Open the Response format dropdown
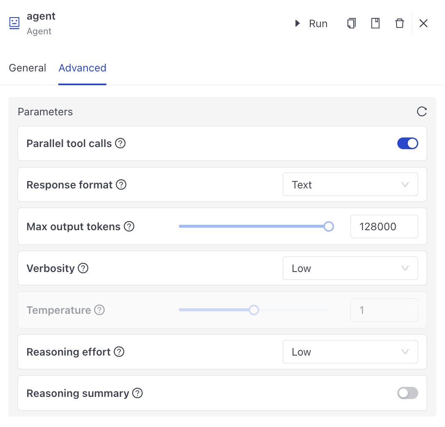The height and width of the screenshot is (427, 445). coord(350,185)
